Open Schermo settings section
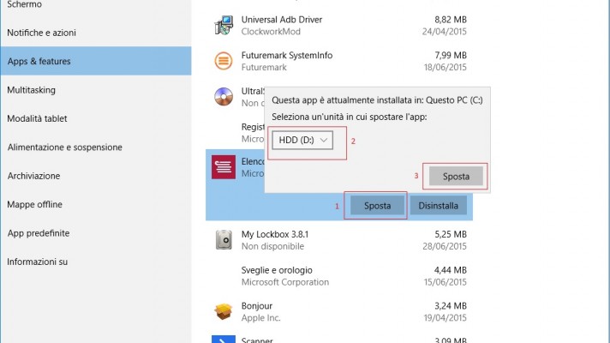Screen dimensions: 610x343 click(25, 4)
